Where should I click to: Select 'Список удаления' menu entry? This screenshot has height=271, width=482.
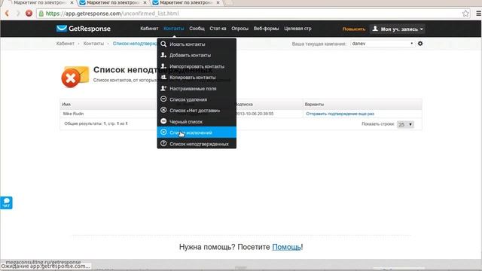[197, 99]
